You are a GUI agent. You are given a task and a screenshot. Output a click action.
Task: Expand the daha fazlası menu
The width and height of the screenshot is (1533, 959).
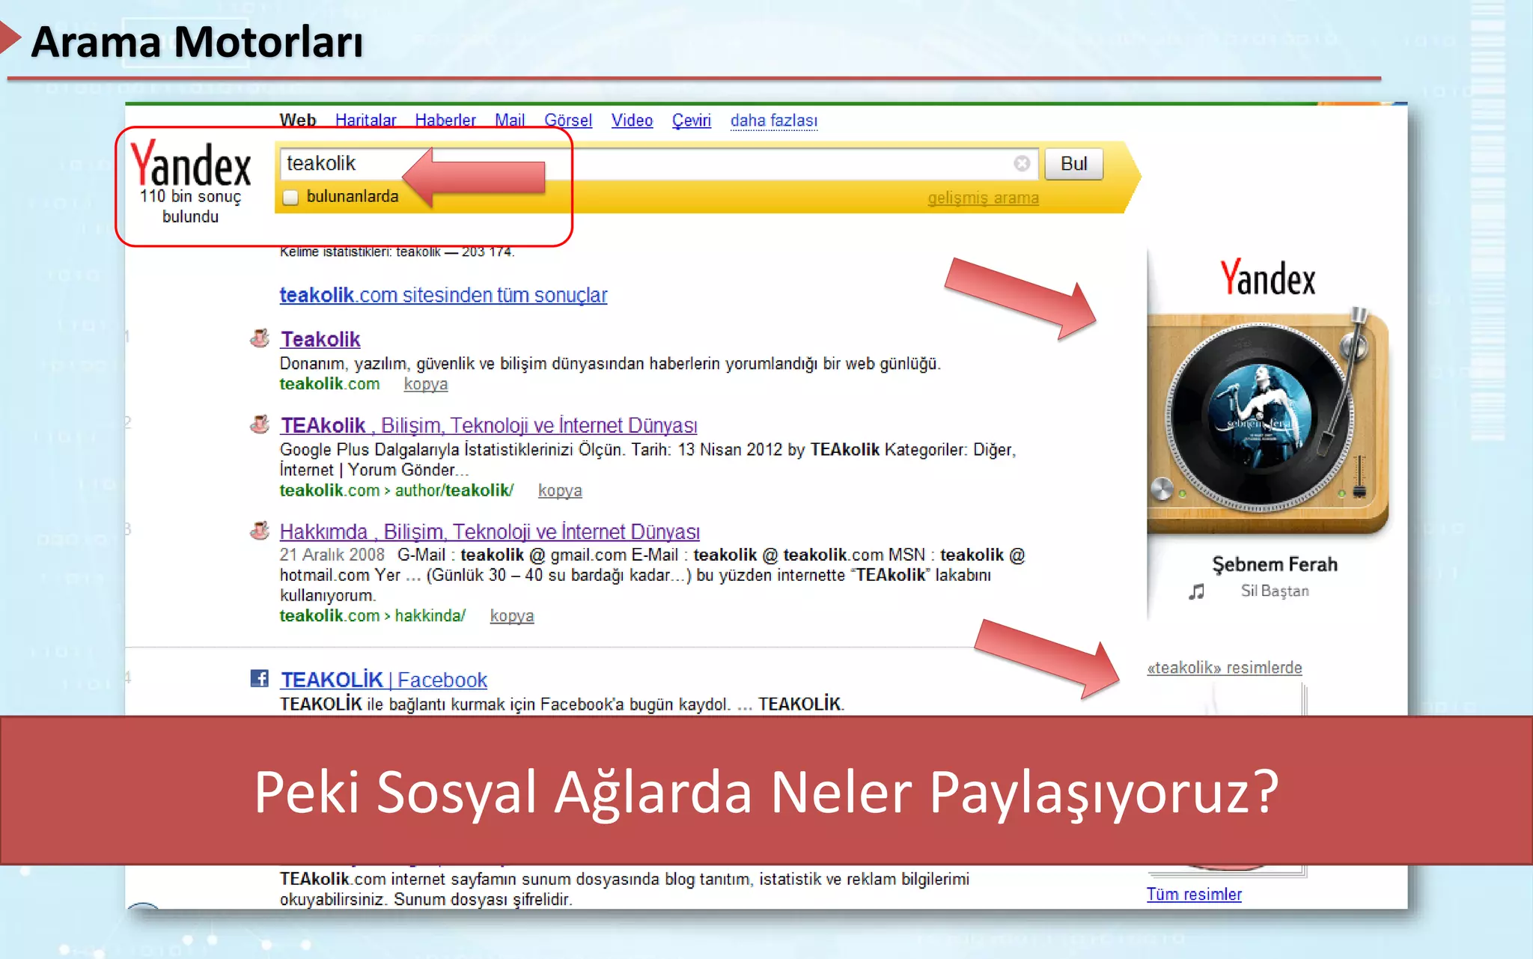(774, 120)
